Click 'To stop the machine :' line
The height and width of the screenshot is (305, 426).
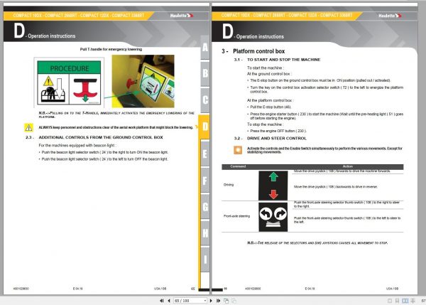tap(265, 124)
